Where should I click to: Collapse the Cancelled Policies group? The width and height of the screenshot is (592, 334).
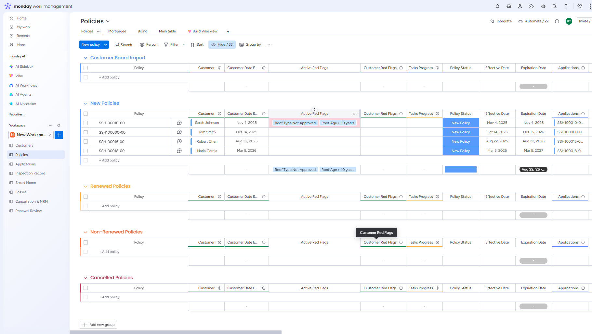(x=86, y=278)
